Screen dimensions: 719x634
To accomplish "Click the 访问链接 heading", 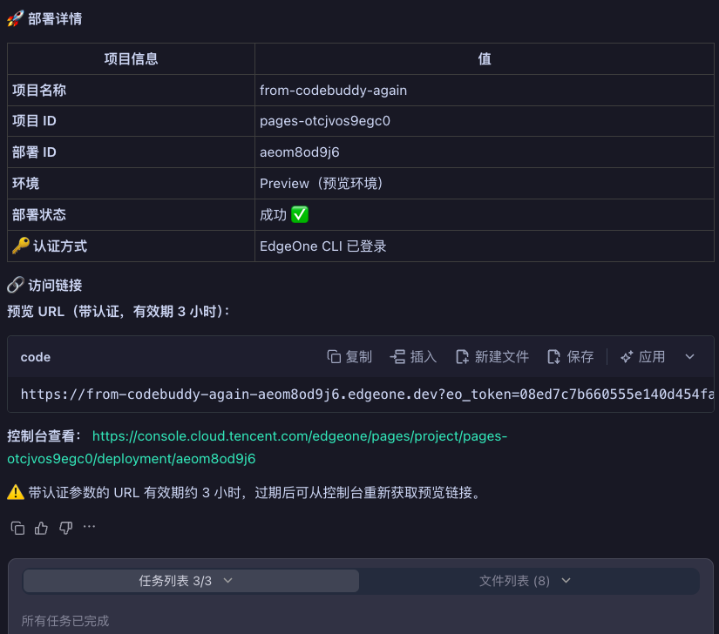I will pos(45,285).
